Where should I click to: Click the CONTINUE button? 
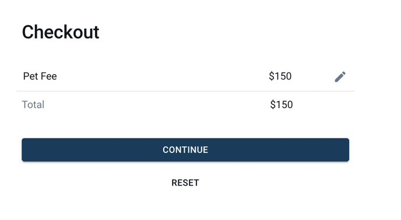click(x=185, y=150)
